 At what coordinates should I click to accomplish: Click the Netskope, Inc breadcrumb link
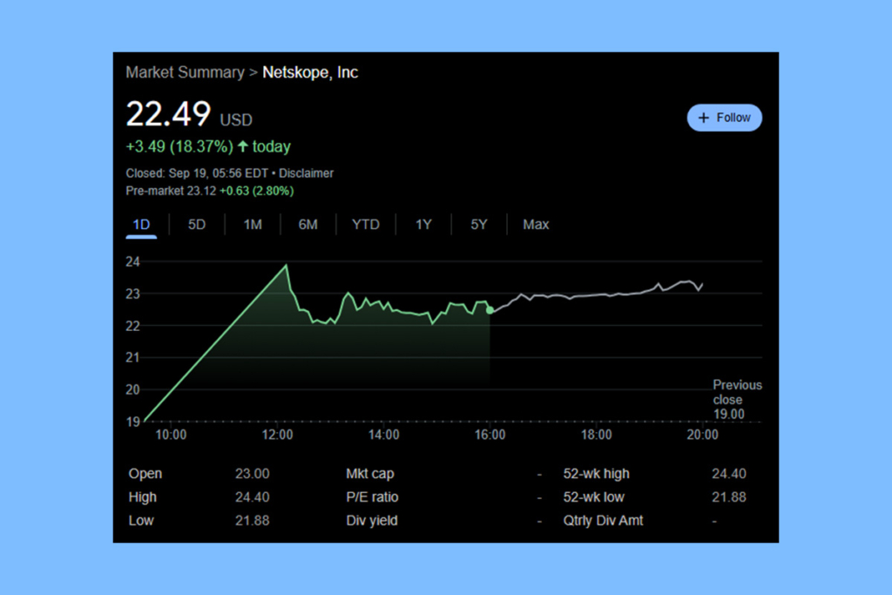pyautogui.click(x=310, y=72)
